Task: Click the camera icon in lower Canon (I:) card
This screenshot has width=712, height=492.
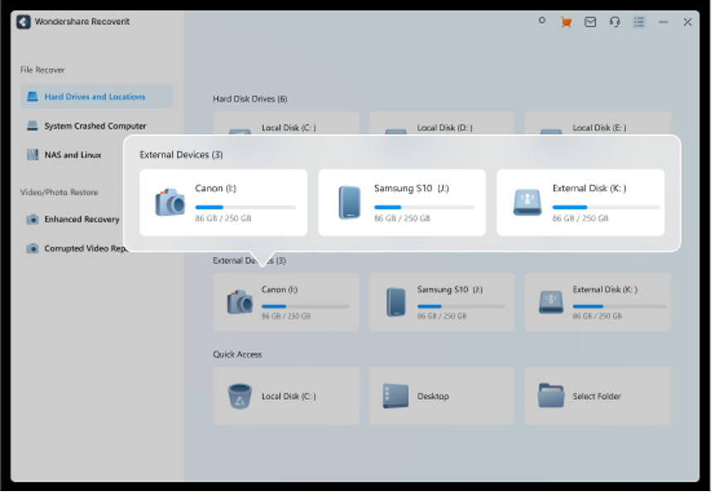Action: (x=240, y=302)
